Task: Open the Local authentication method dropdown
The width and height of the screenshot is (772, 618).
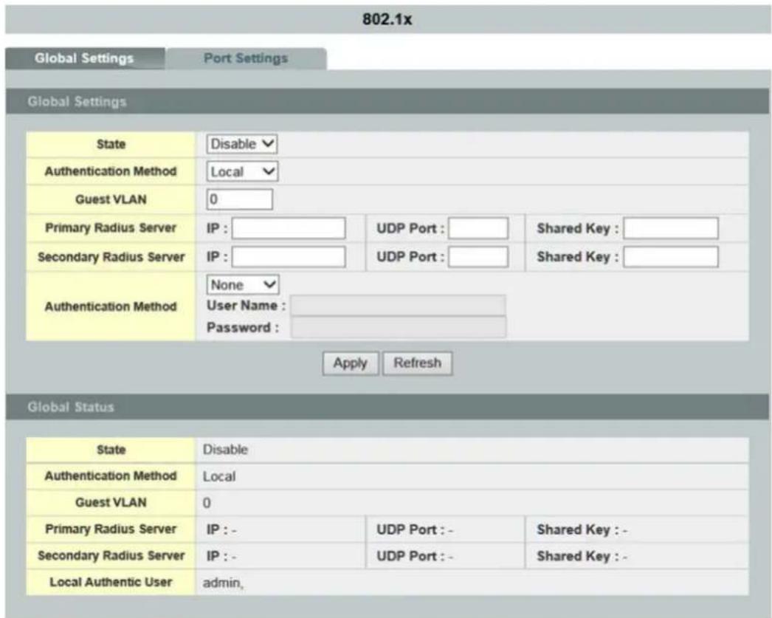Action: click(x=242, y=172)
